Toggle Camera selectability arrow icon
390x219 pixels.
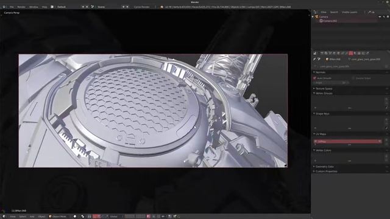[x=384, y=17]
